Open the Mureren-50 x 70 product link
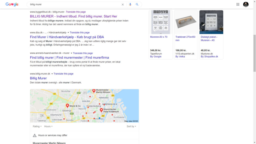Viewport: 256px width, 144px height. point(159,37)
